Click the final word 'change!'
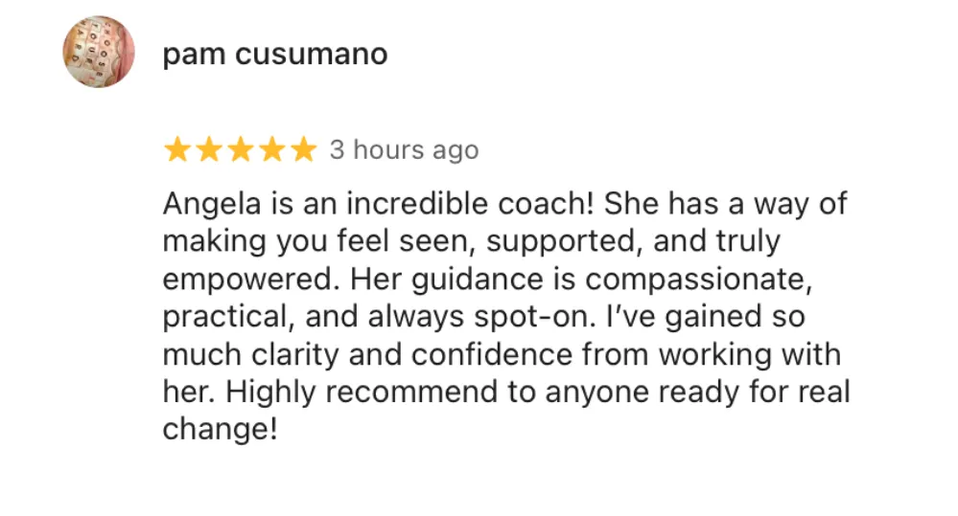958x516 pixels. pos(220,430)
